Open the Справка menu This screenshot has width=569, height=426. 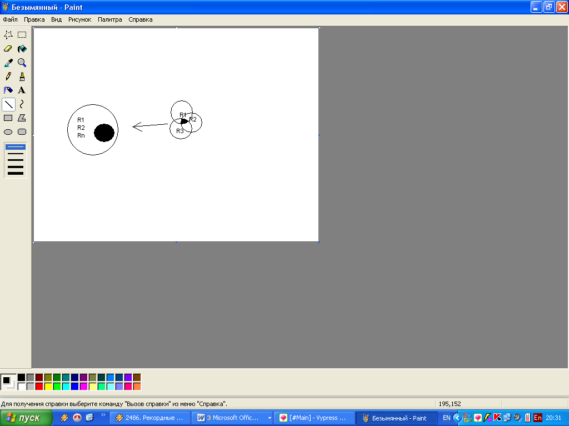point(141,19)
